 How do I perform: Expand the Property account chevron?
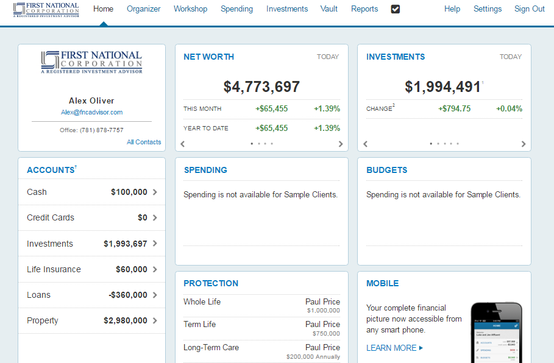coord(155,320)
